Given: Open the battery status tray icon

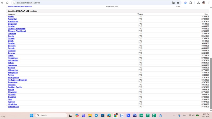Looking at the screenshot, I should tap(197, 115).
